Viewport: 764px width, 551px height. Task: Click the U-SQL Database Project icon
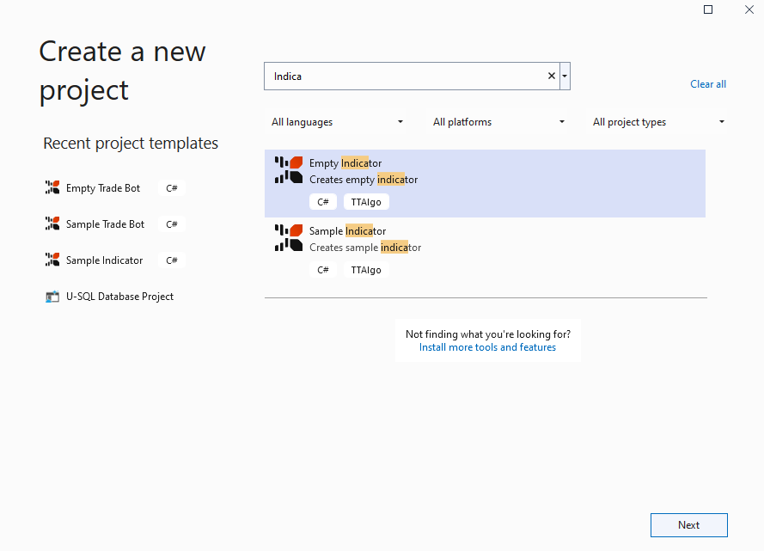(52, 297)
